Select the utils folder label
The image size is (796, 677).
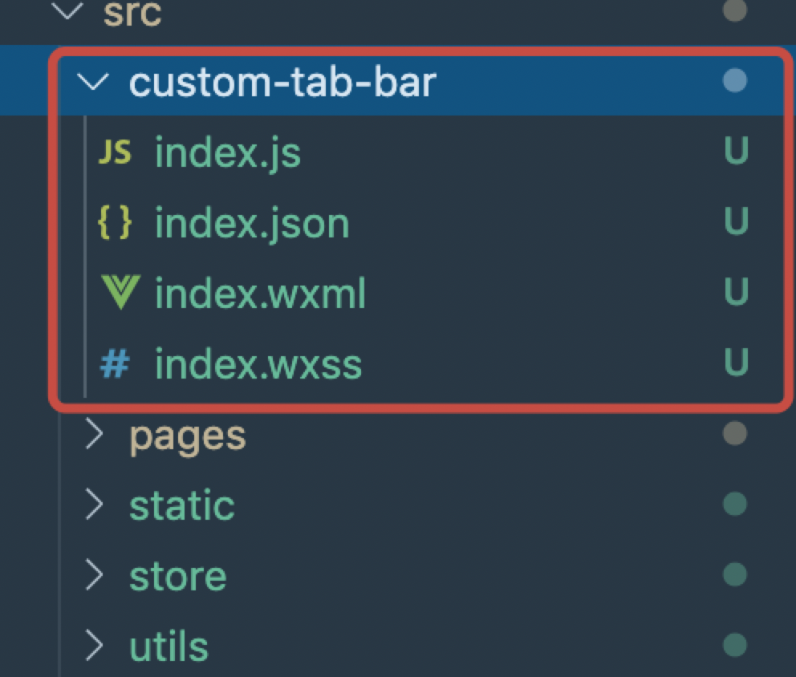coord(169,646)
